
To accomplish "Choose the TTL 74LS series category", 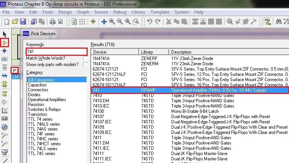I will click(x=43, y=148).
